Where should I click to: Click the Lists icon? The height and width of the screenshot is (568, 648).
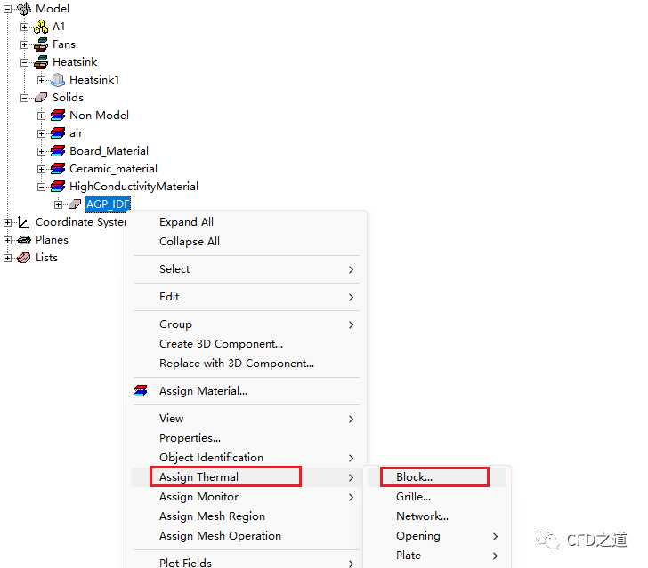pos(24,258)
